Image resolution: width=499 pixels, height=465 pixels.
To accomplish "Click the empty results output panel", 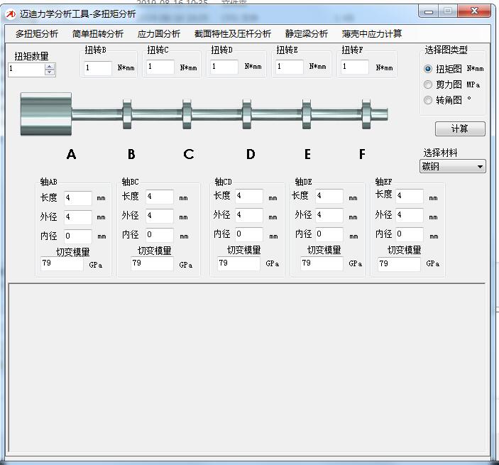I will (x=246, y=368).
